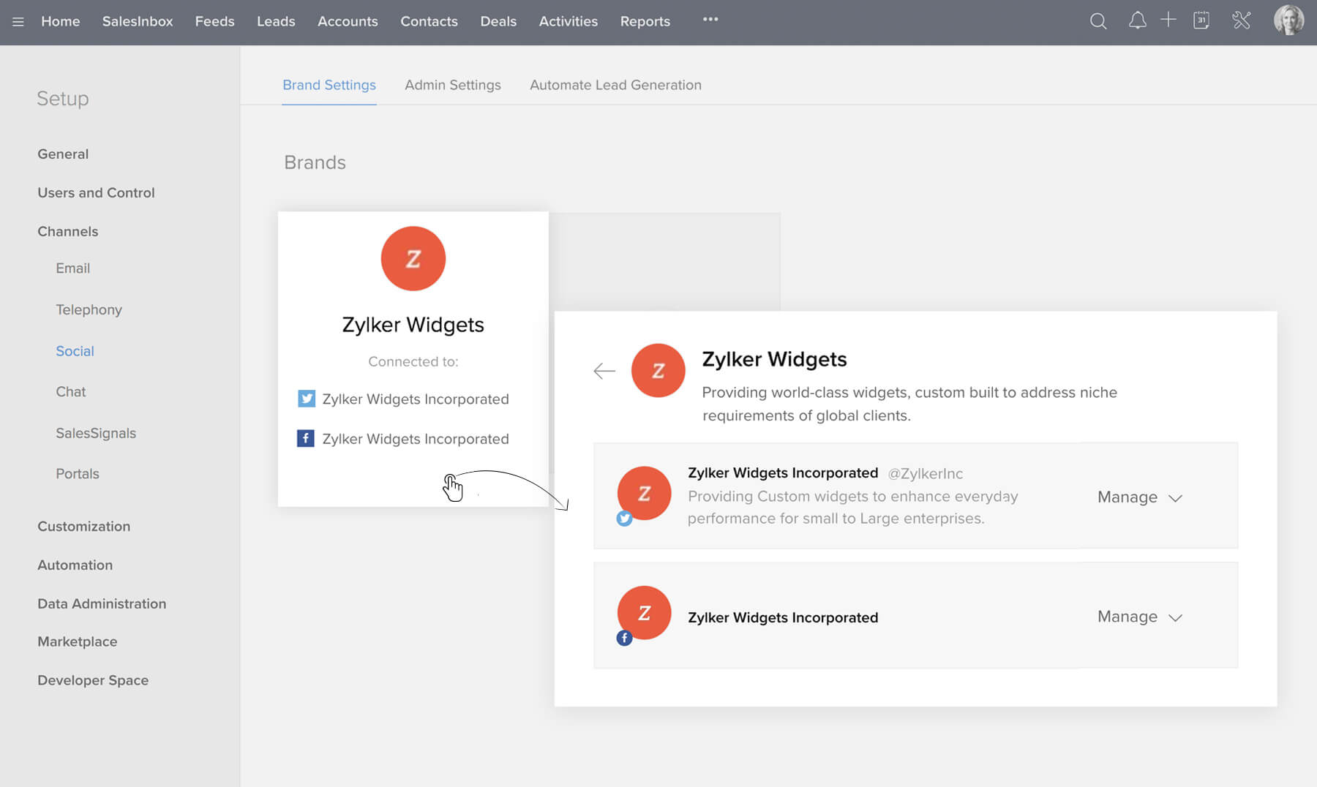Viewport: 1317px width, 787px height.
Task: Click the Facebook icon in brand card
Action: tap(306, 438)
